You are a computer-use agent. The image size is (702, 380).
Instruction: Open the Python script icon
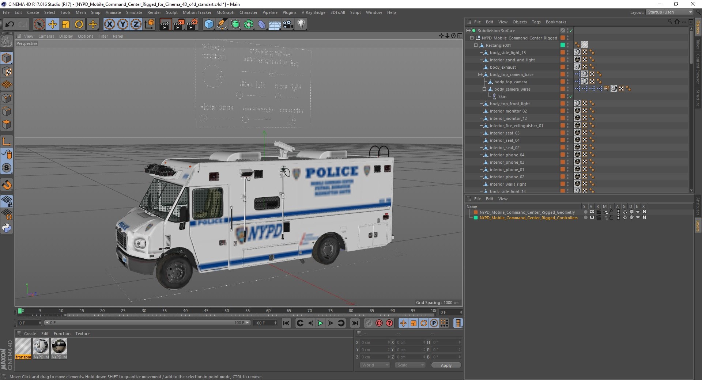[x=7, y=228]
